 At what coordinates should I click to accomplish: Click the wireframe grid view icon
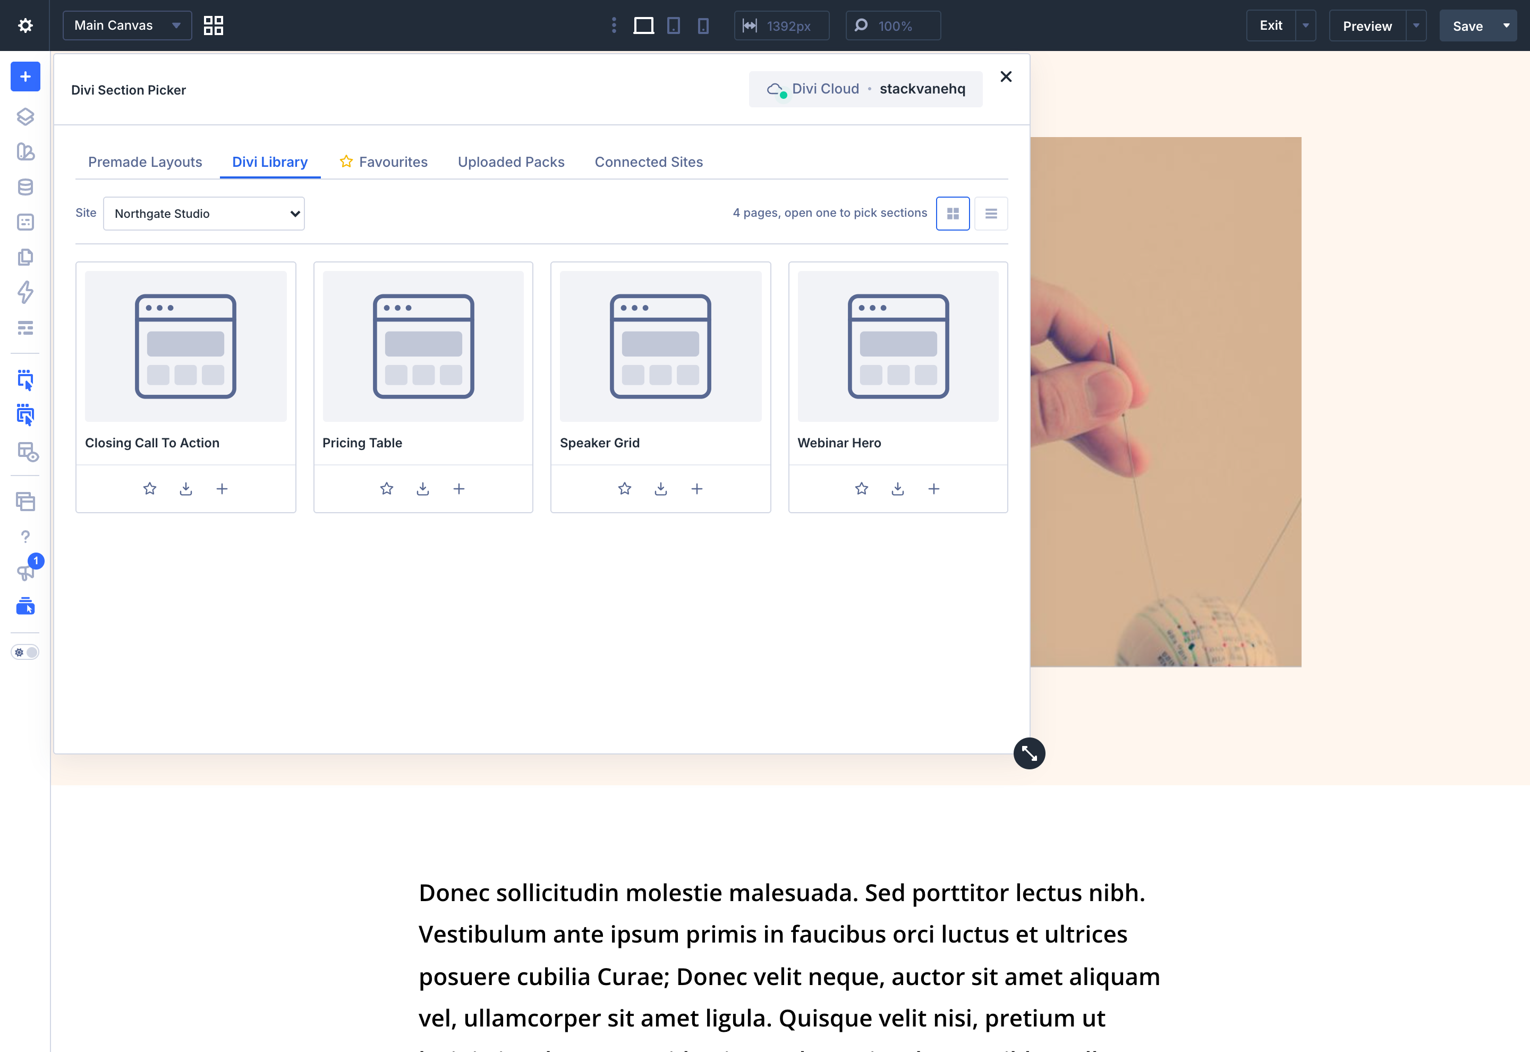click(x=213, y=26)
